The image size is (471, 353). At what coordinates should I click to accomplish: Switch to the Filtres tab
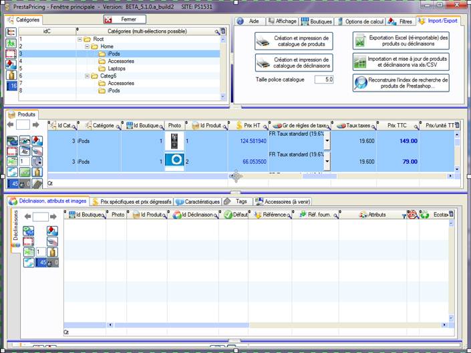(x=402, y=21)
